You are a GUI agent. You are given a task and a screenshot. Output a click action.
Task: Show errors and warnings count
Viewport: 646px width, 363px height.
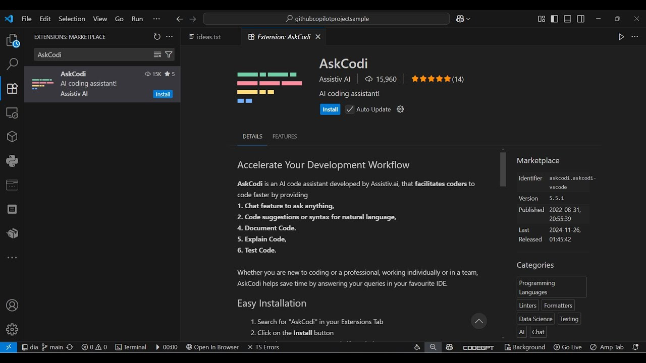pos(94,347)
